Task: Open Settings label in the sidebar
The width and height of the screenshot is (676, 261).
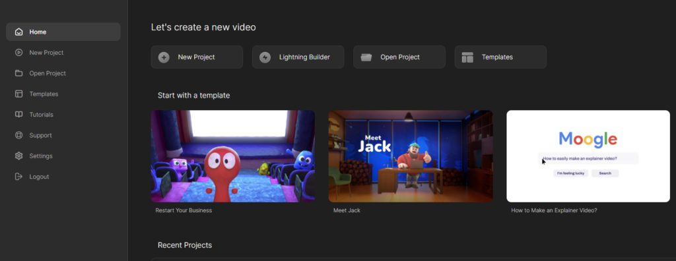Action: [41, 156]
